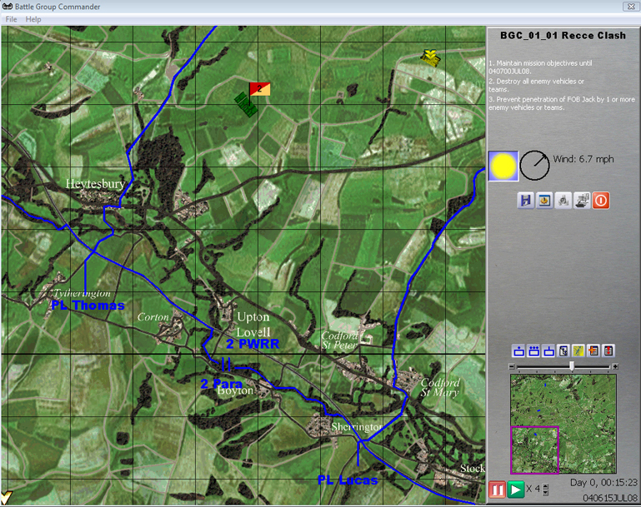
Task: Click the red power quit button
Action: point(601,201)
